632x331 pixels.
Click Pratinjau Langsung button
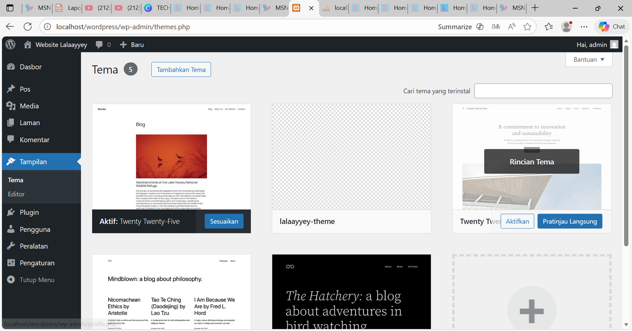(570, 221)
